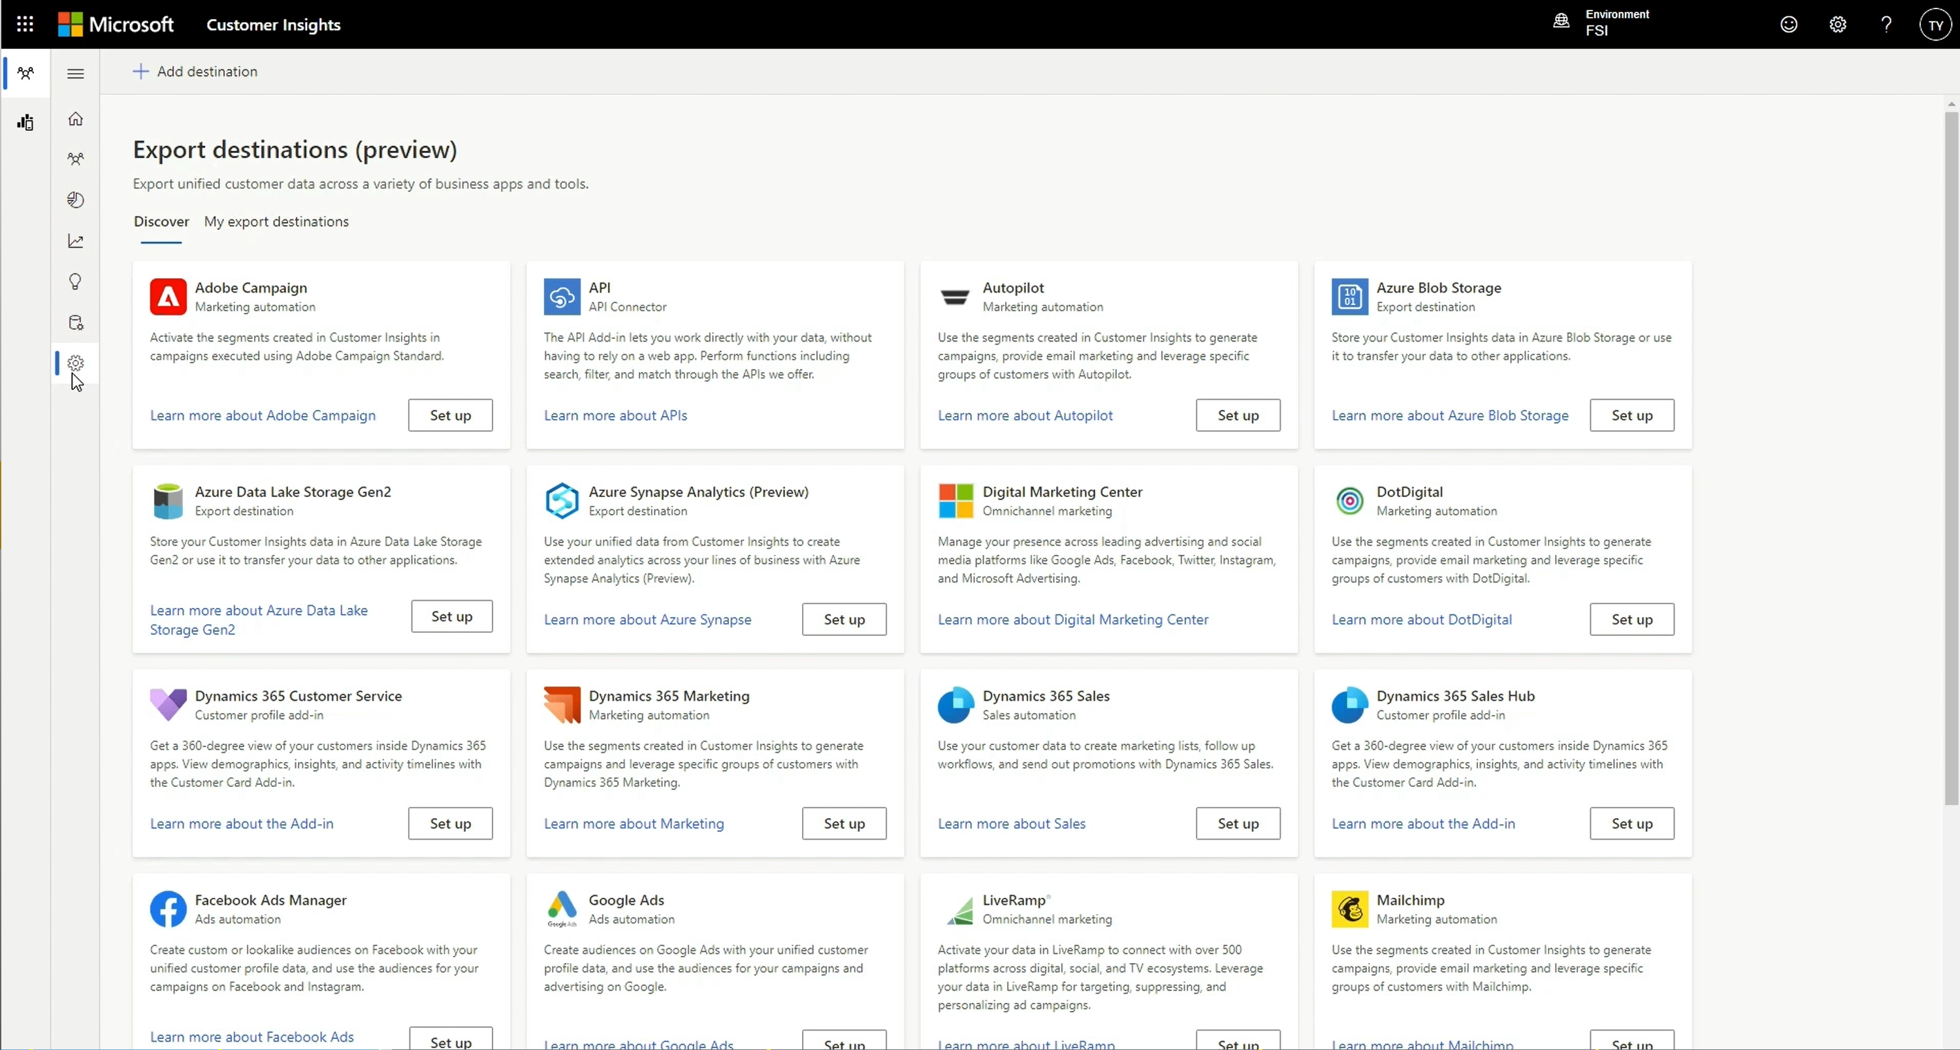This screenshot has height=1050, width=1960.
Task: Open Learn more about Azure Data Lake link
Action: click(x=259, y=620)
